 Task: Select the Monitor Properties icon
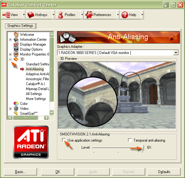point(16,54)
